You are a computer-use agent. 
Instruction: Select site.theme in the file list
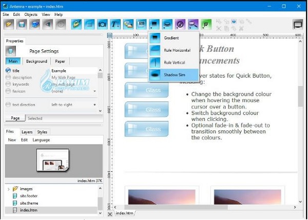29,203
